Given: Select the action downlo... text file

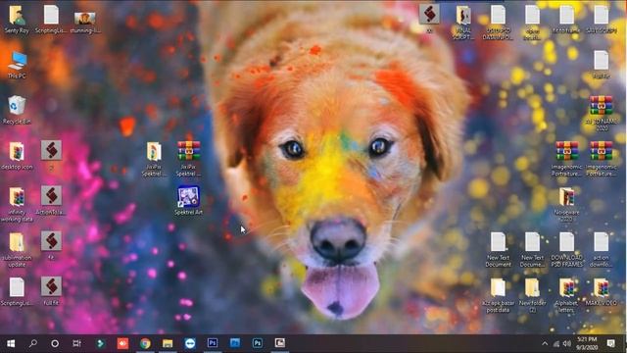Looking at the screenshot, I should pos(601,249).
